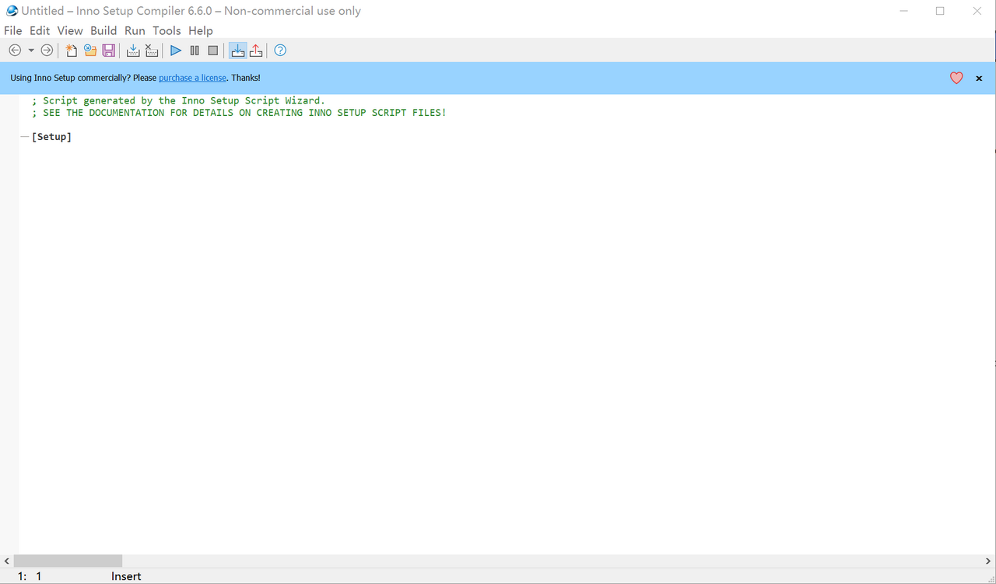Click the red heart donate icon

coord(956,78)
